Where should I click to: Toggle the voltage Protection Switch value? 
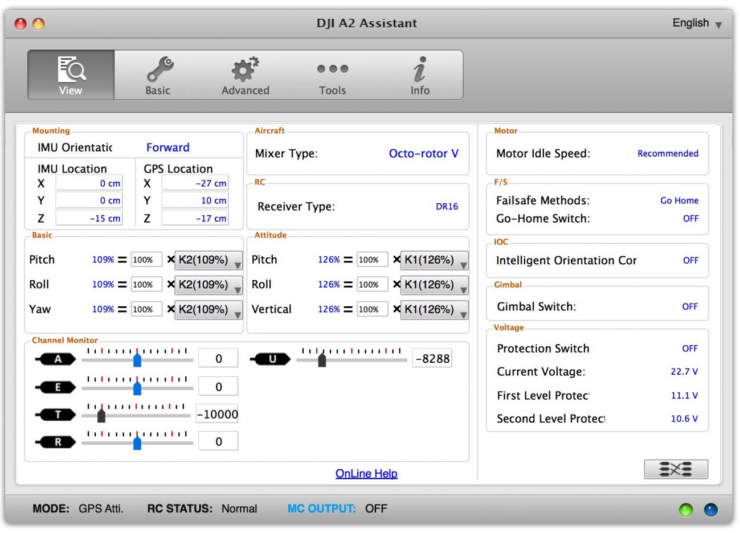(x=689, y=348)
